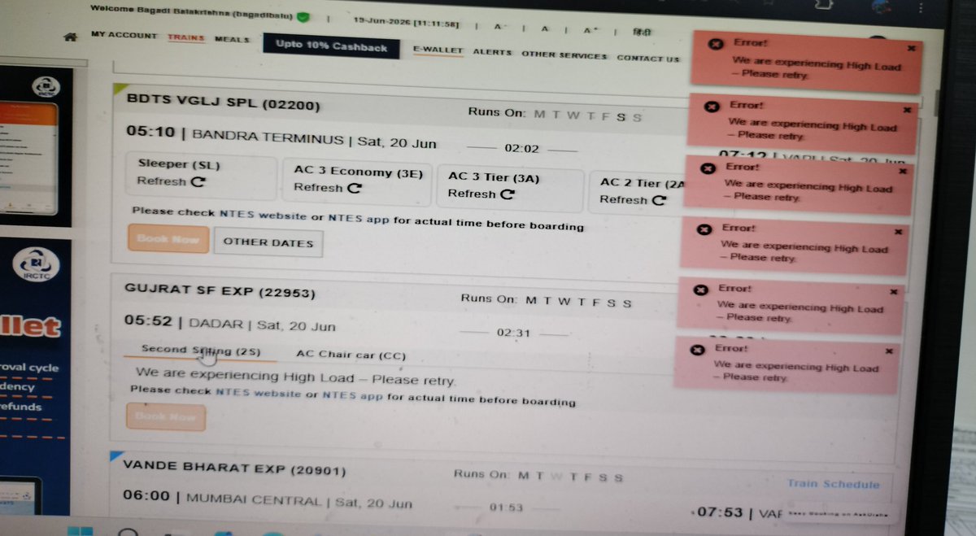Image resolution: width=976 pixels, height=536 pixels.
Task: Click OTHER DATES for BDTS VGLJ SPL
Action: 268,242
